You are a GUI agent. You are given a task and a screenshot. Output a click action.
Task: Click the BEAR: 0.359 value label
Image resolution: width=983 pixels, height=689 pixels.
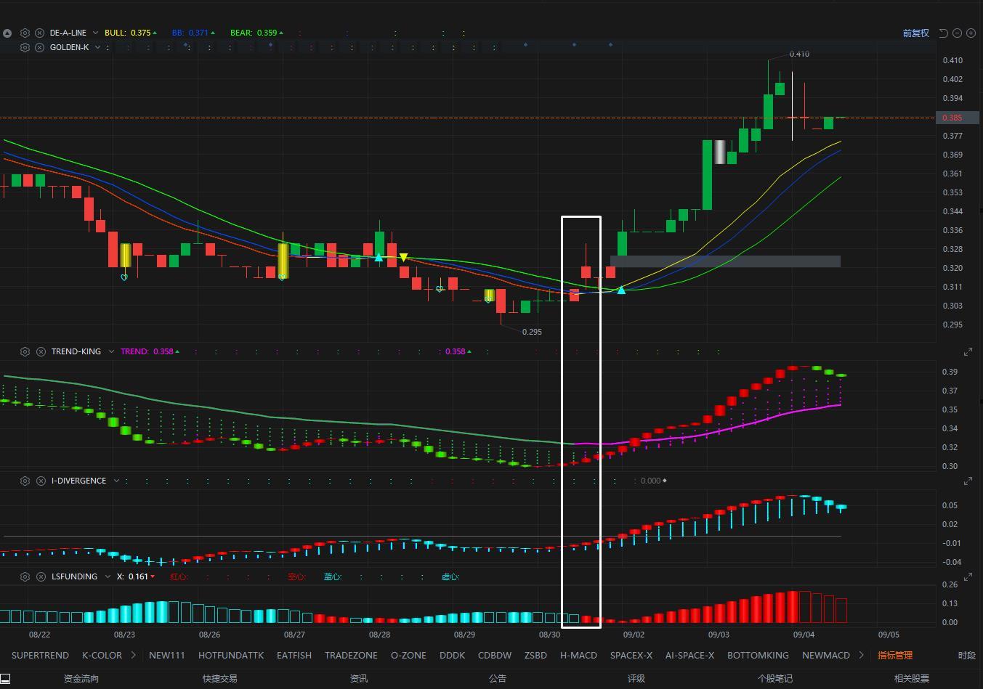pyautogui.click(x=256, y=33)
